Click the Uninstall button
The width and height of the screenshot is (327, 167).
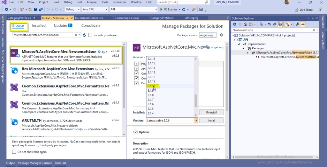click(211, 112)
